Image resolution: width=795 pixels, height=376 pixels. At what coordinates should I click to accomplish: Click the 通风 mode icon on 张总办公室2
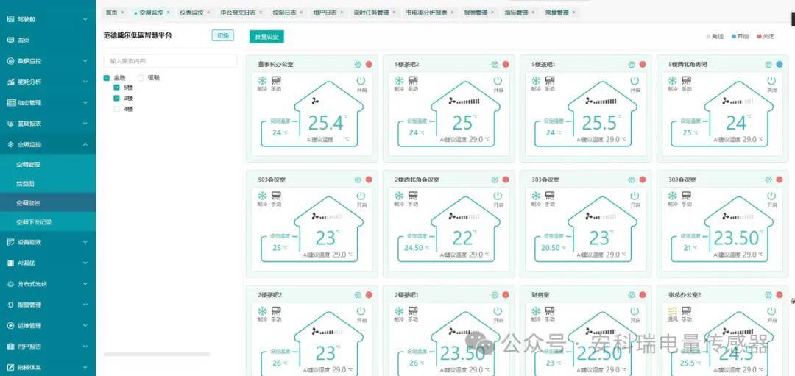coord(672,311)
